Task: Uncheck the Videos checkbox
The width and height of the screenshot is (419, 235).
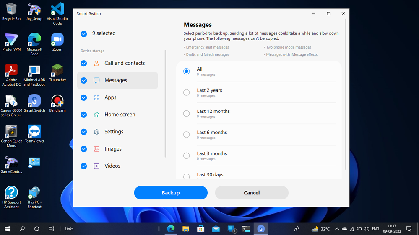Action: pyautogui.click(x=84, y=166)
